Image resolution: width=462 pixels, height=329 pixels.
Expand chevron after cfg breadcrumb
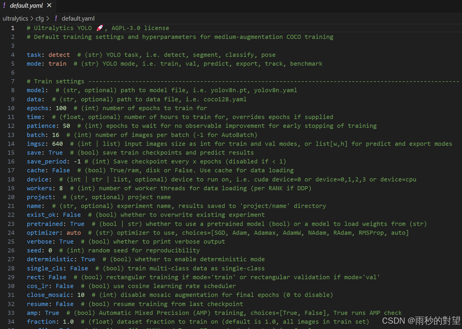click(x=48, y=19)
